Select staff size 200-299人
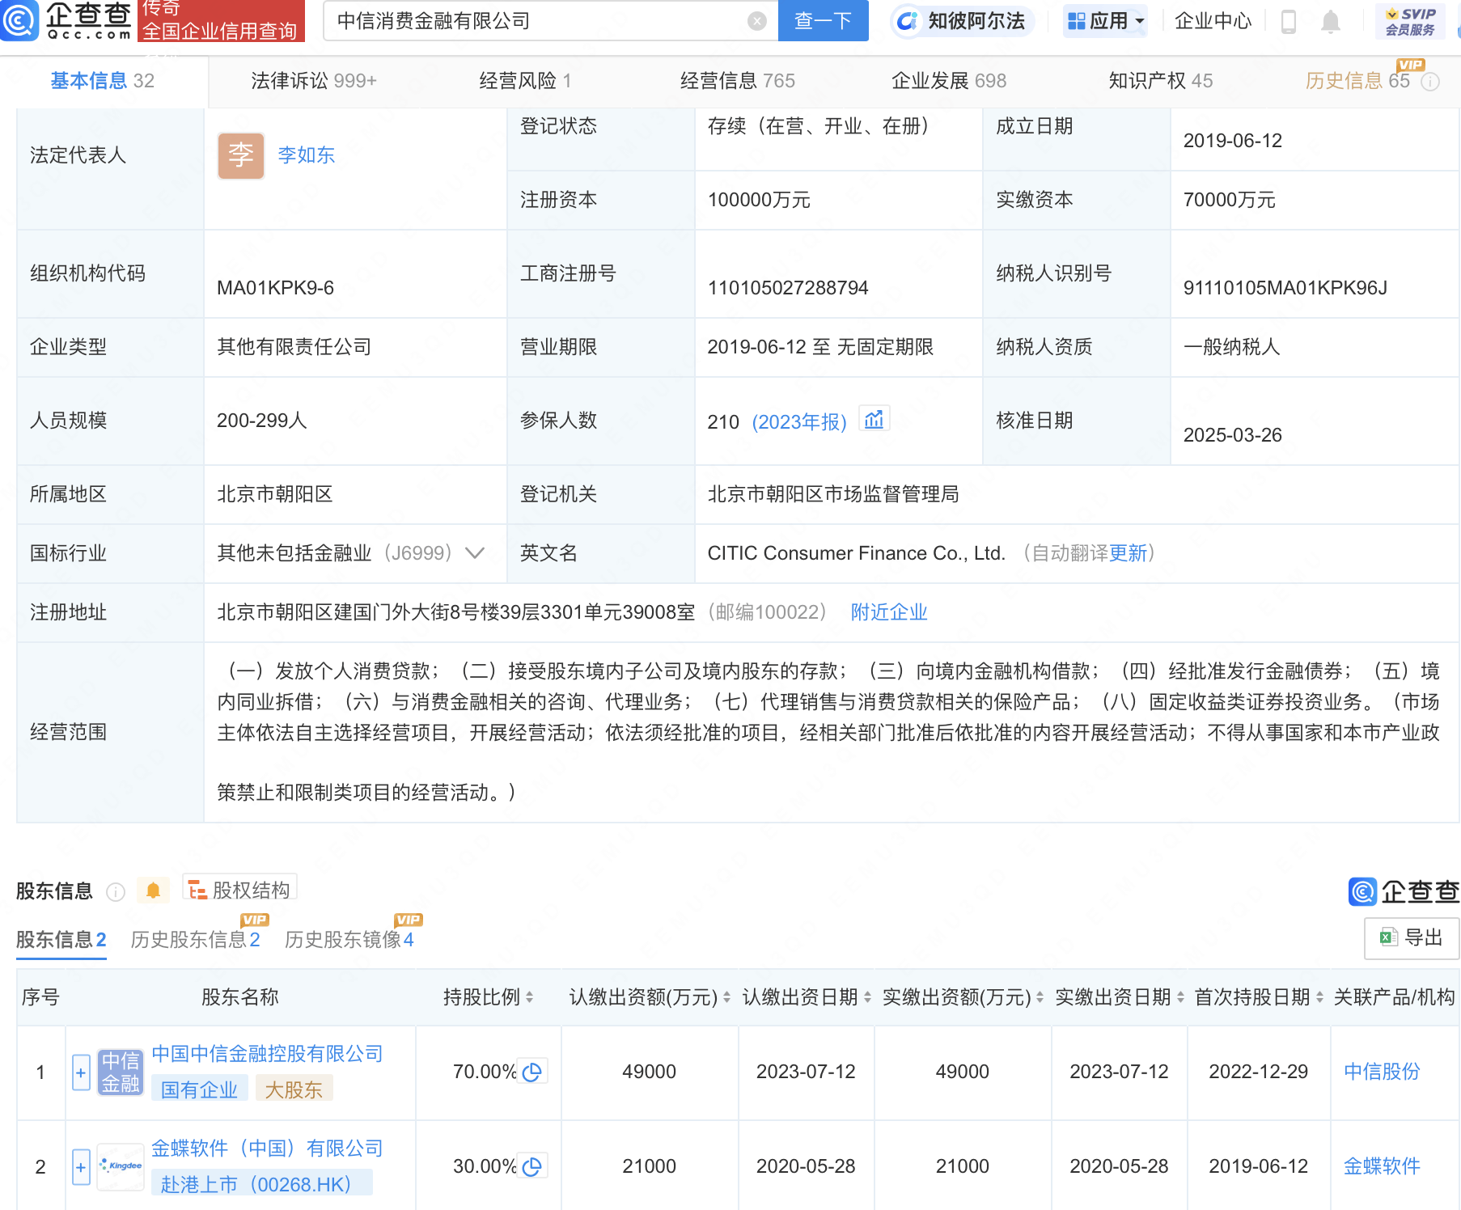This screenshot has width=1461, height=1210. (x=262, y=421)
